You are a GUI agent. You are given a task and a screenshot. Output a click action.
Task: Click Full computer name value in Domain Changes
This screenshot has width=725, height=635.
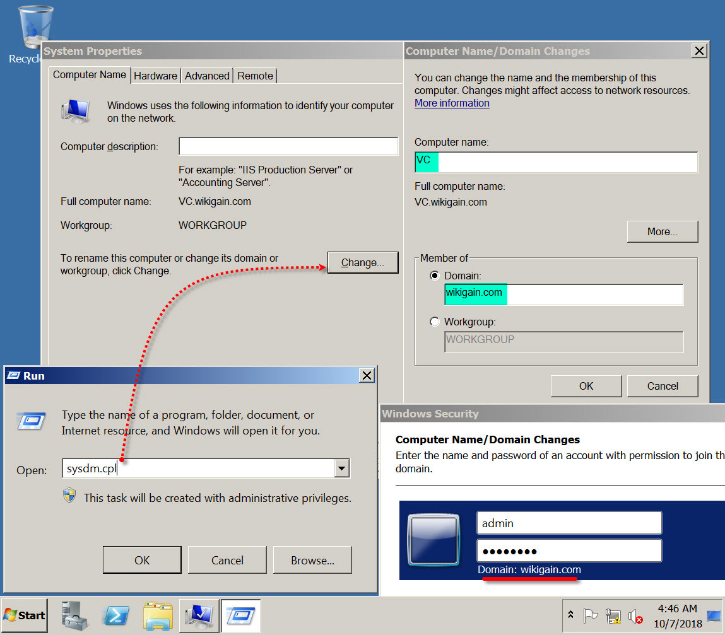coord(451,202)
